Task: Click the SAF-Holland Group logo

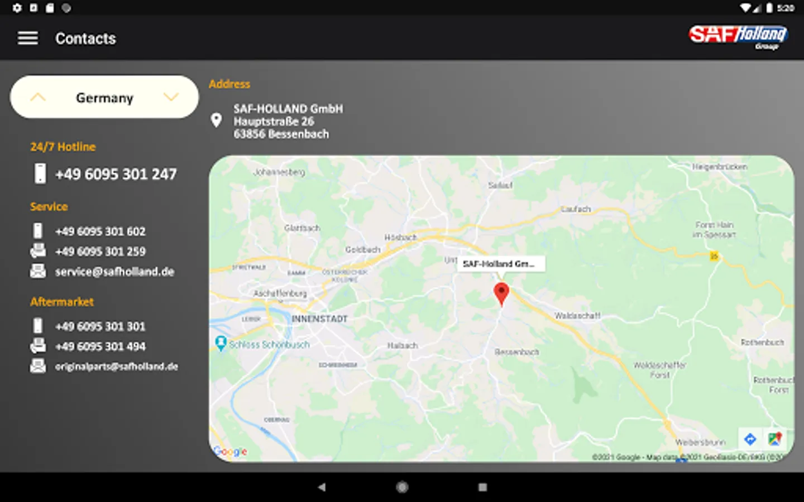Action: coord(738,37)
